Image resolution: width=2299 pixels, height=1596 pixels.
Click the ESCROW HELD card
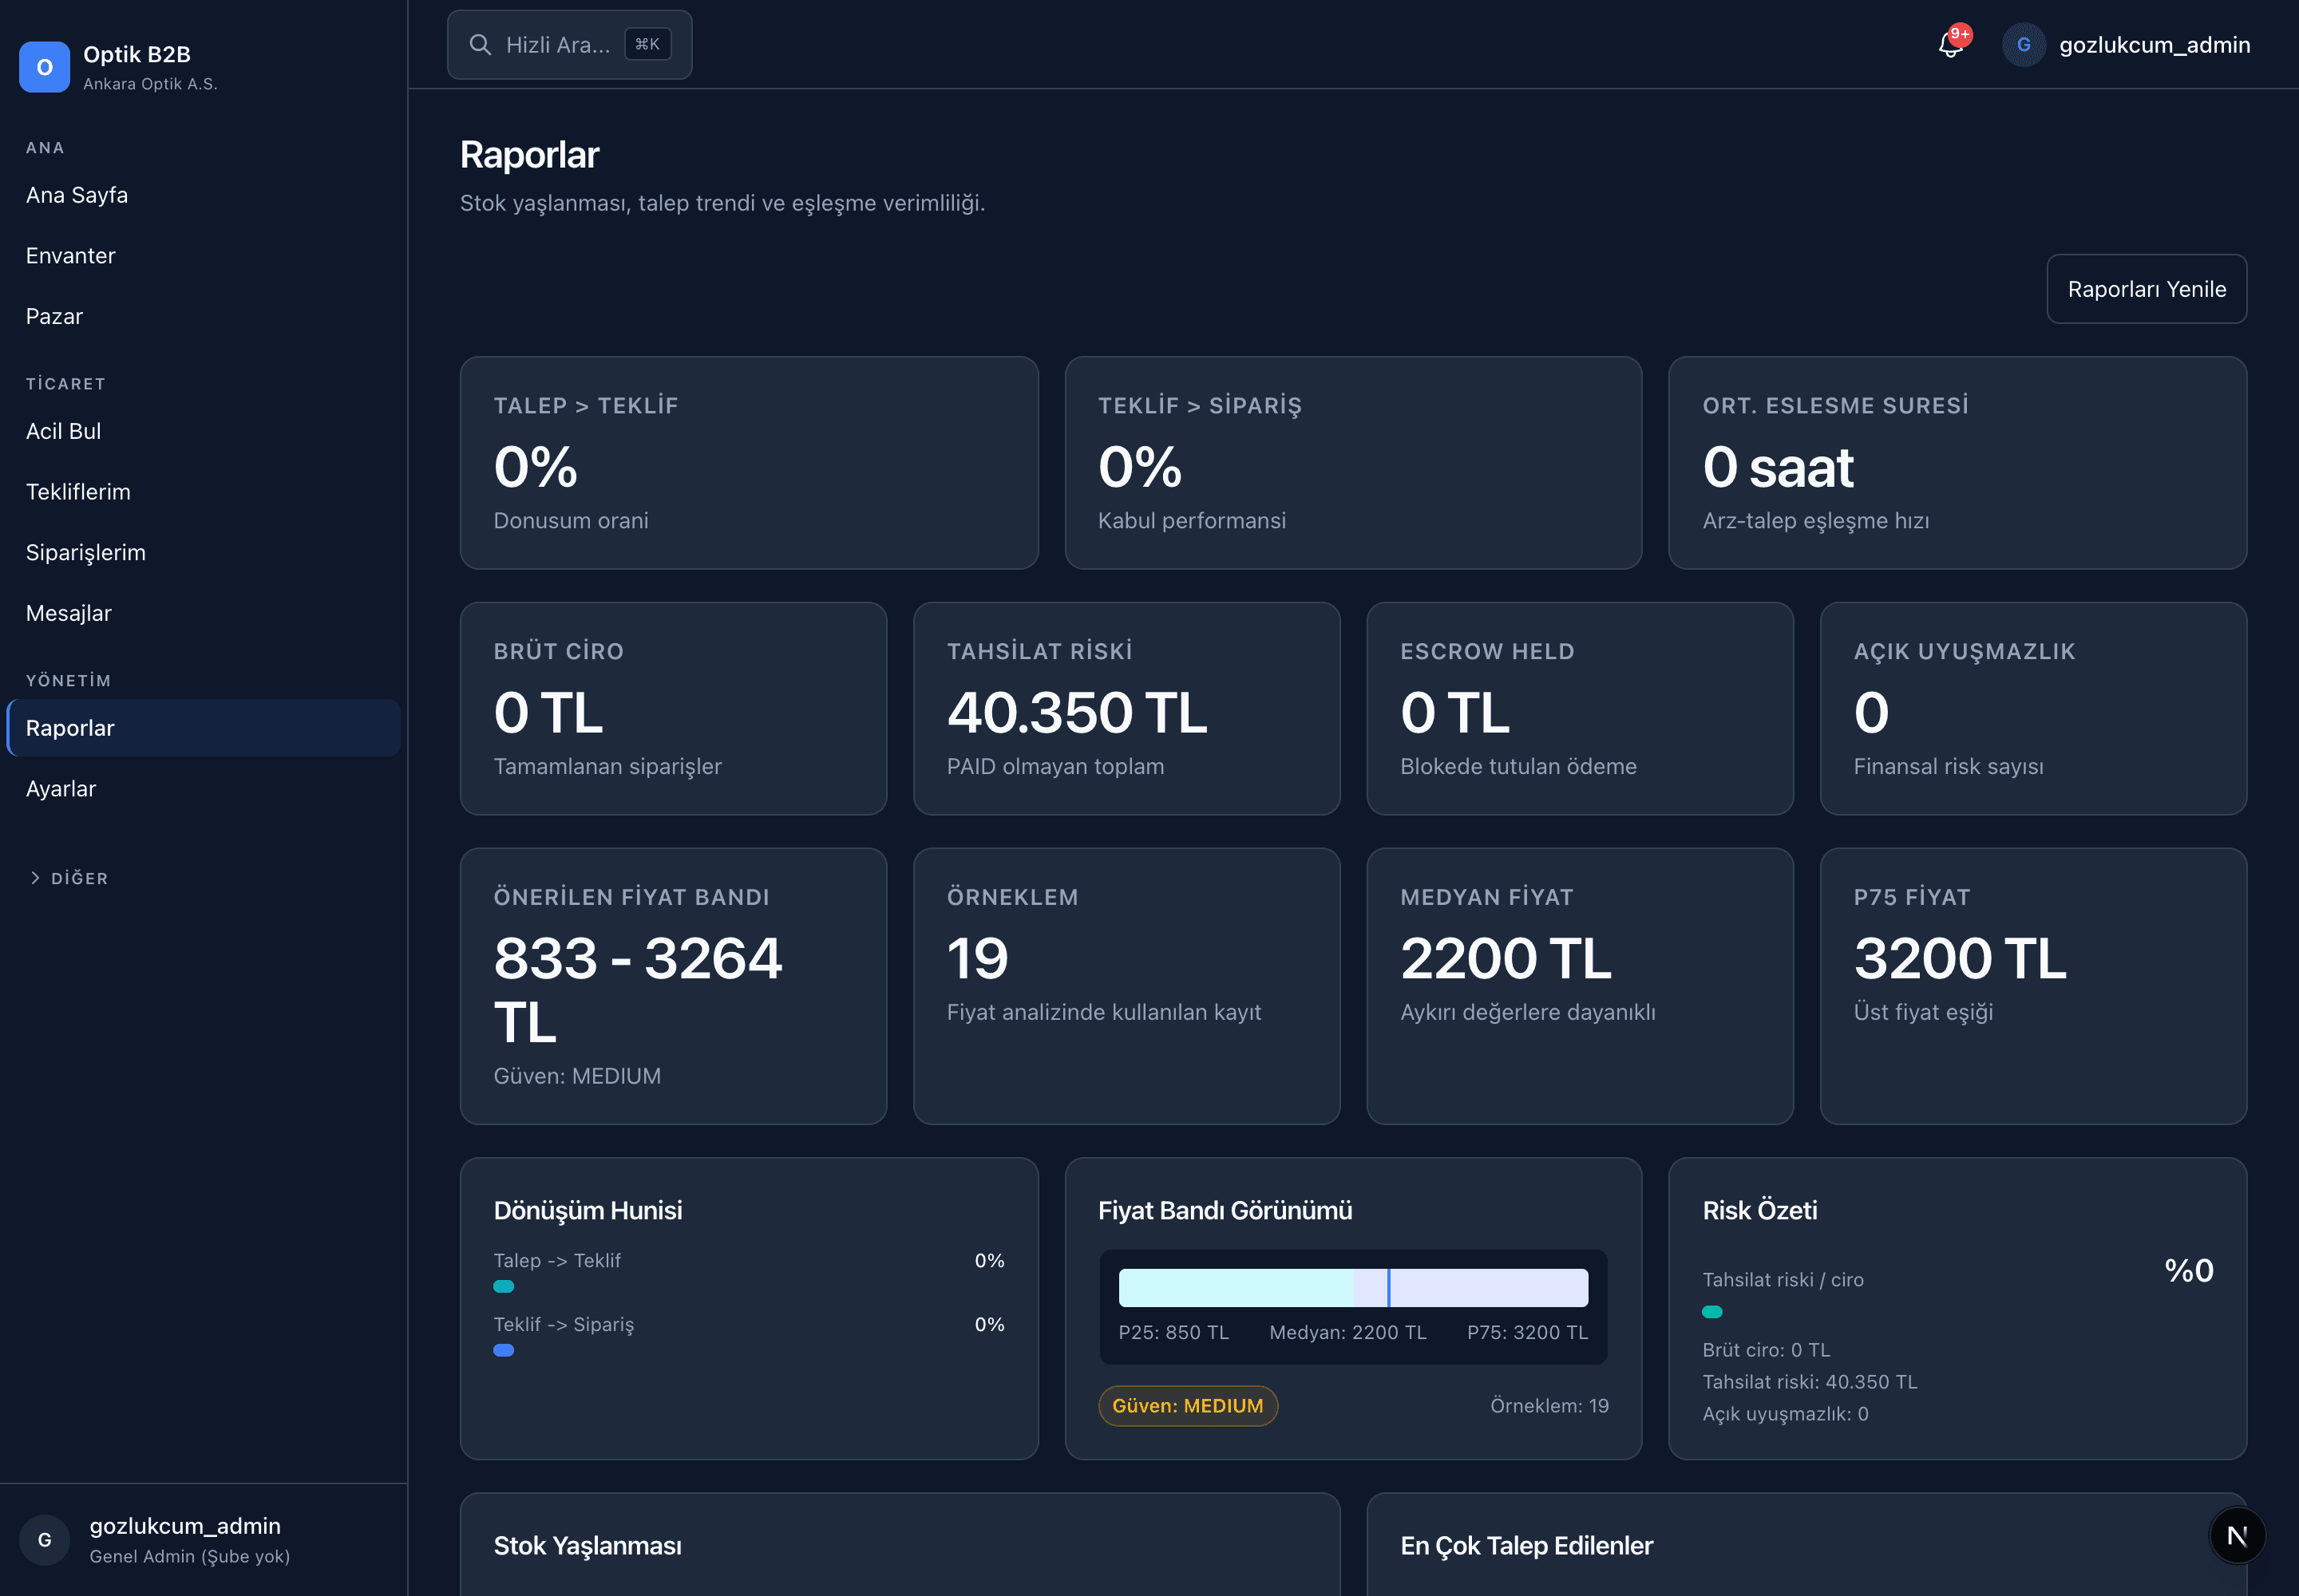point(1580,709)
